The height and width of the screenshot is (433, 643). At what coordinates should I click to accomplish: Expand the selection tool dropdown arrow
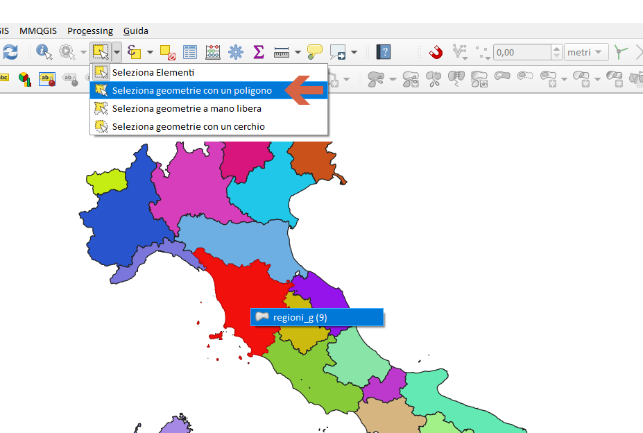coord(117,52)
